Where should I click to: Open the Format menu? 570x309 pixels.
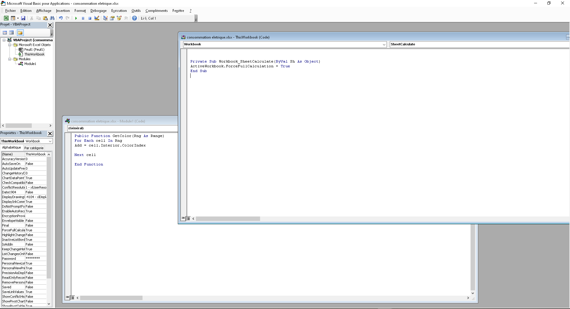(x=80, y=11)
